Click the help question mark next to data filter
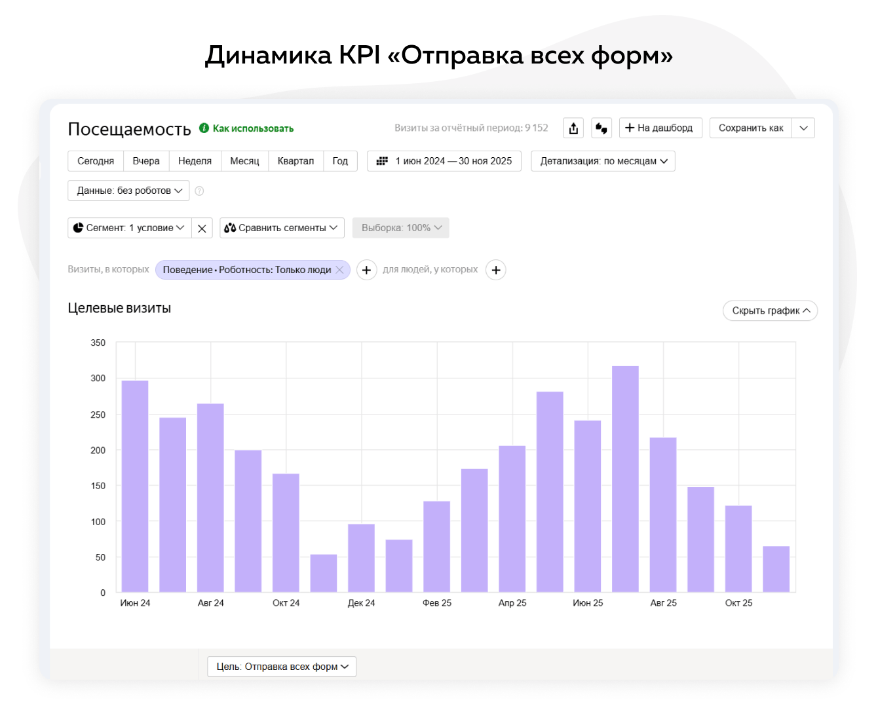The width and height of the screenshot is (878, 719). coord(199,191)
